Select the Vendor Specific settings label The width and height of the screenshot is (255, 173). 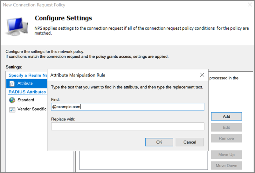[x=32, y=109]
